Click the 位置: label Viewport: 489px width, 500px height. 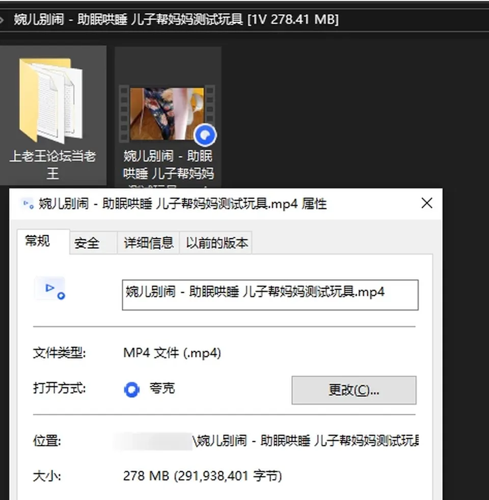tap(47, 441)
